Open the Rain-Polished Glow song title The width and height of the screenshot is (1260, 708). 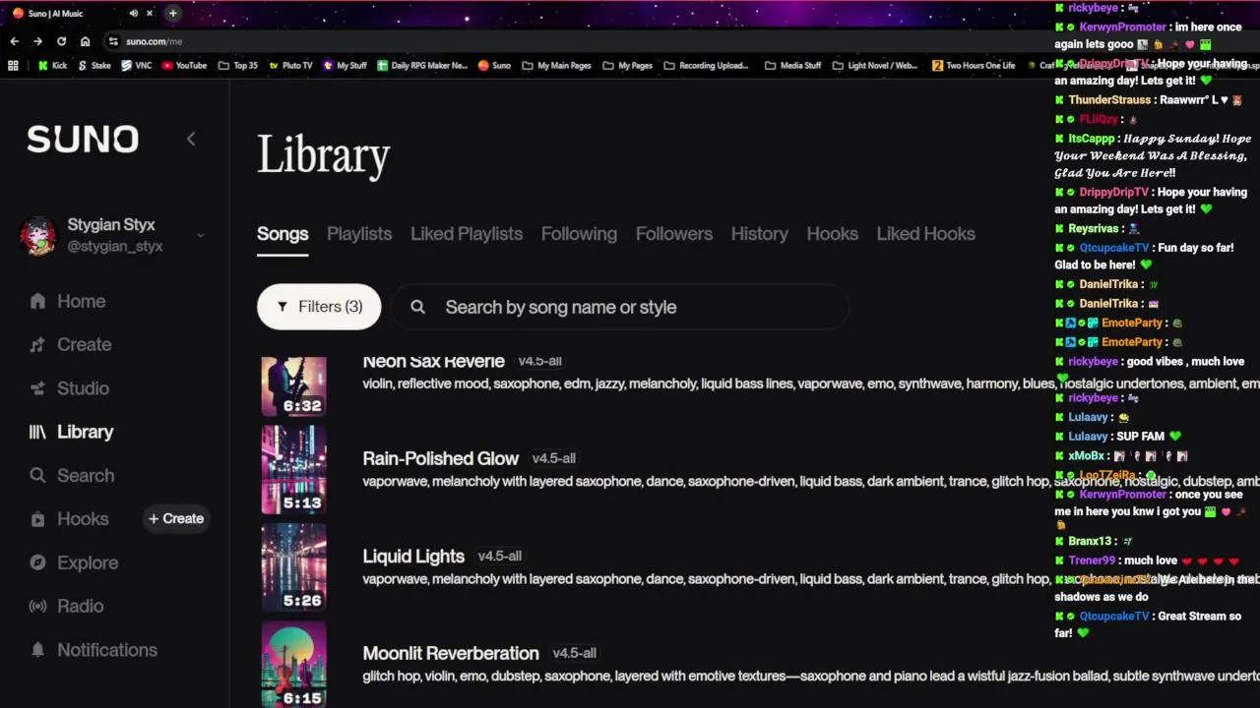440,458
